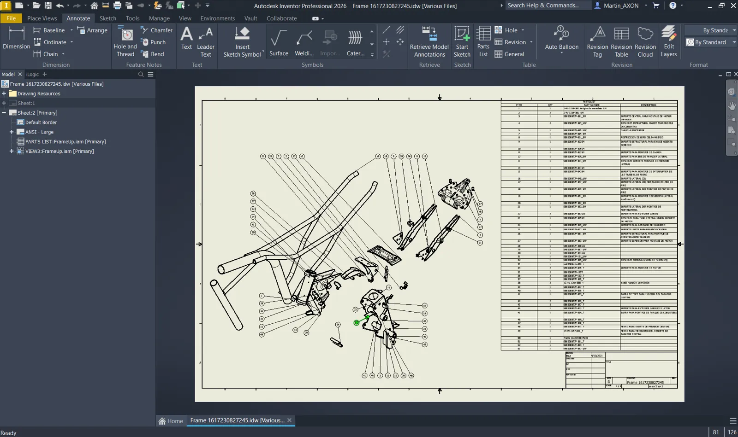This screenshot has height=437, width=738.
Task: Add a Revision Tag
Action: [x=597, y=42]
